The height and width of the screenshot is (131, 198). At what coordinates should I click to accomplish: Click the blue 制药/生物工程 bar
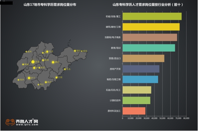140,79
